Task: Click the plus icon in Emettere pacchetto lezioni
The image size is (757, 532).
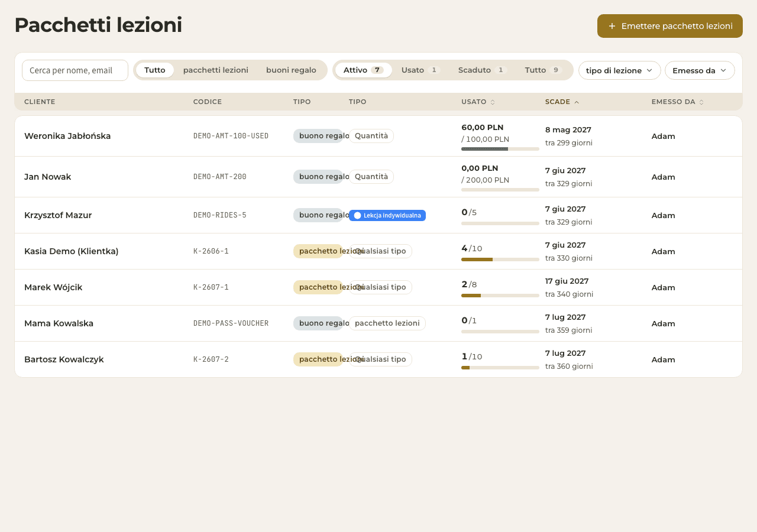Action: (x=612, y=26)
